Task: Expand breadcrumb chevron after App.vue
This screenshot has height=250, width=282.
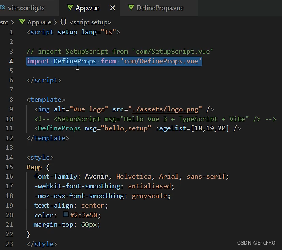Action: [55, 22]
